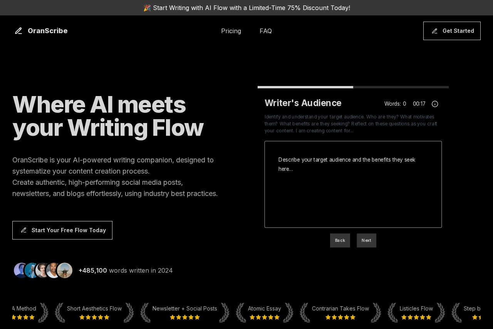Click the Listicles Flow star rating
Image resolution: width=493 pixels, height=329 pixels.
click(416, 317)
